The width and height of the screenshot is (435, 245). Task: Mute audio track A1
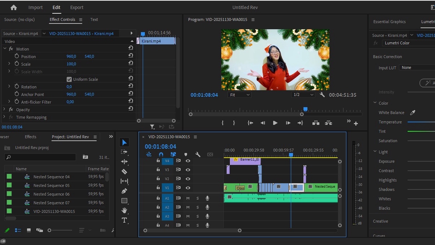coord(188,198)
